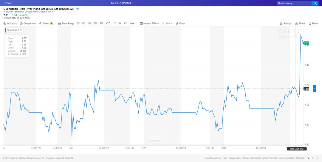Image resolution: width=322 pixels, height=162 pixels.
Task: Open the Date Range picker
Action: (x=66, y=24)
